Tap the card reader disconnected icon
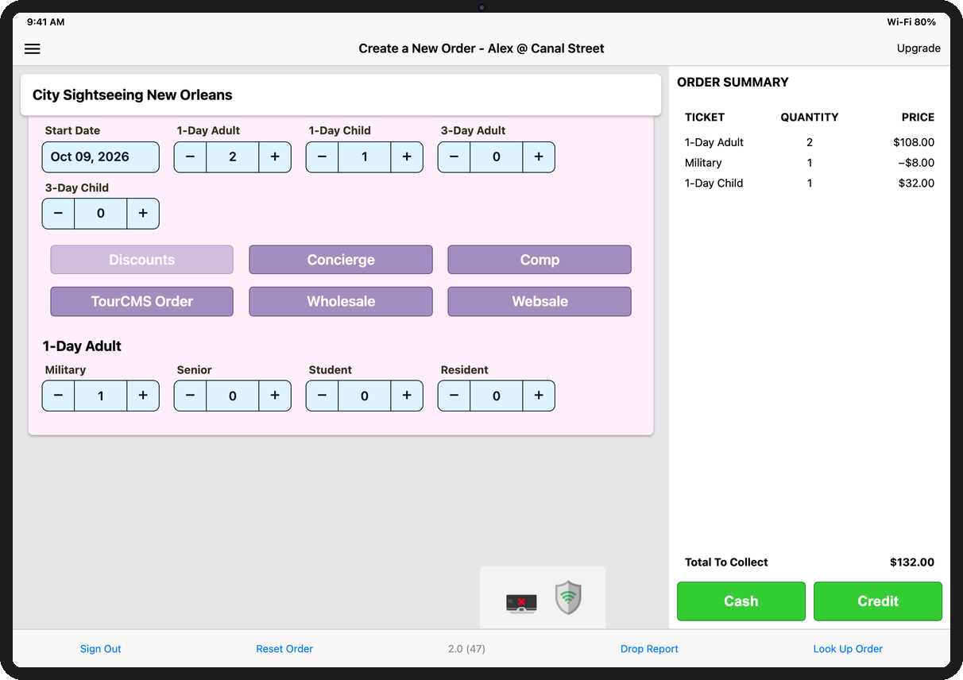The height and width of the screenshot is (680, 963). tap(521, 603)
